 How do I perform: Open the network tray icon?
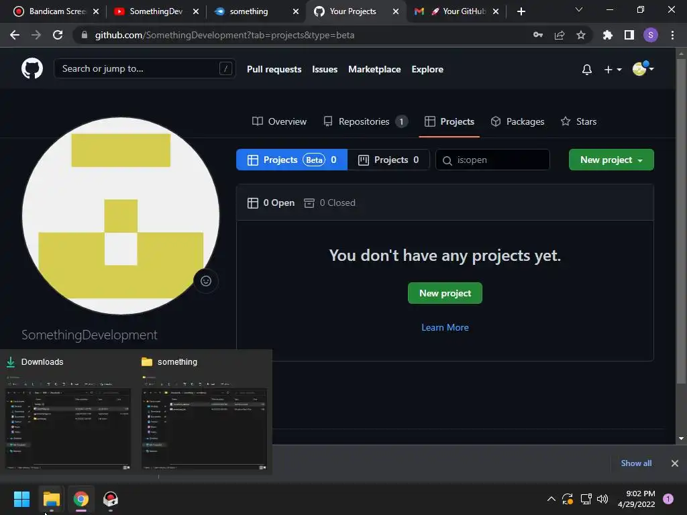(586, 499)
